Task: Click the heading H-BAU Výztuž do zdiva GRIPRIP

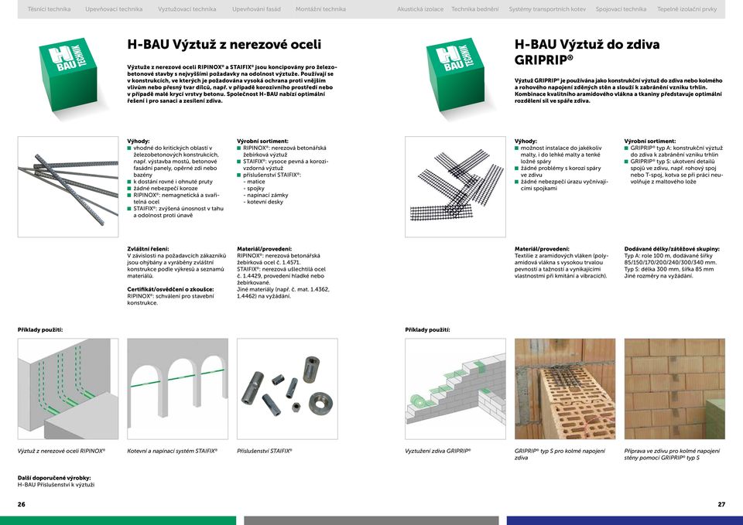Action: pyautogui.click(x=587, y=52)
